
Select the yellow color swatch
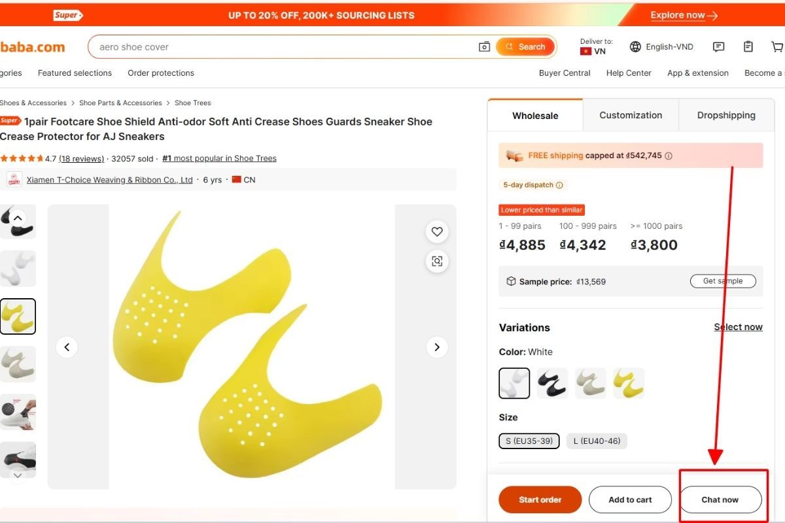coord(628,382)
